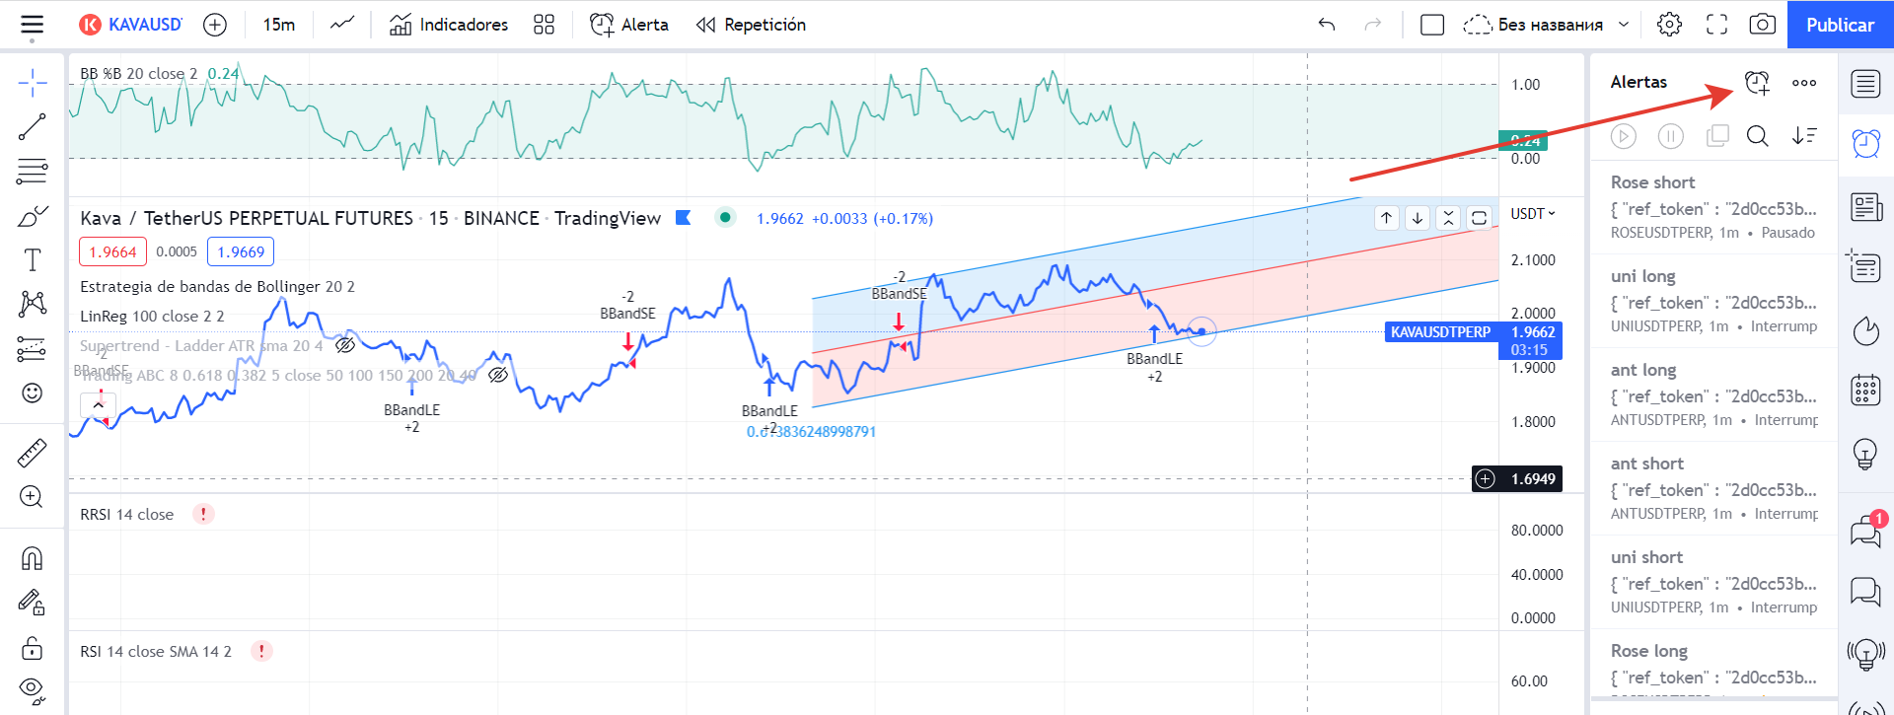Open the USDT currency dropdown
Screen dimensions: 1894x715
coord(1533,214)
